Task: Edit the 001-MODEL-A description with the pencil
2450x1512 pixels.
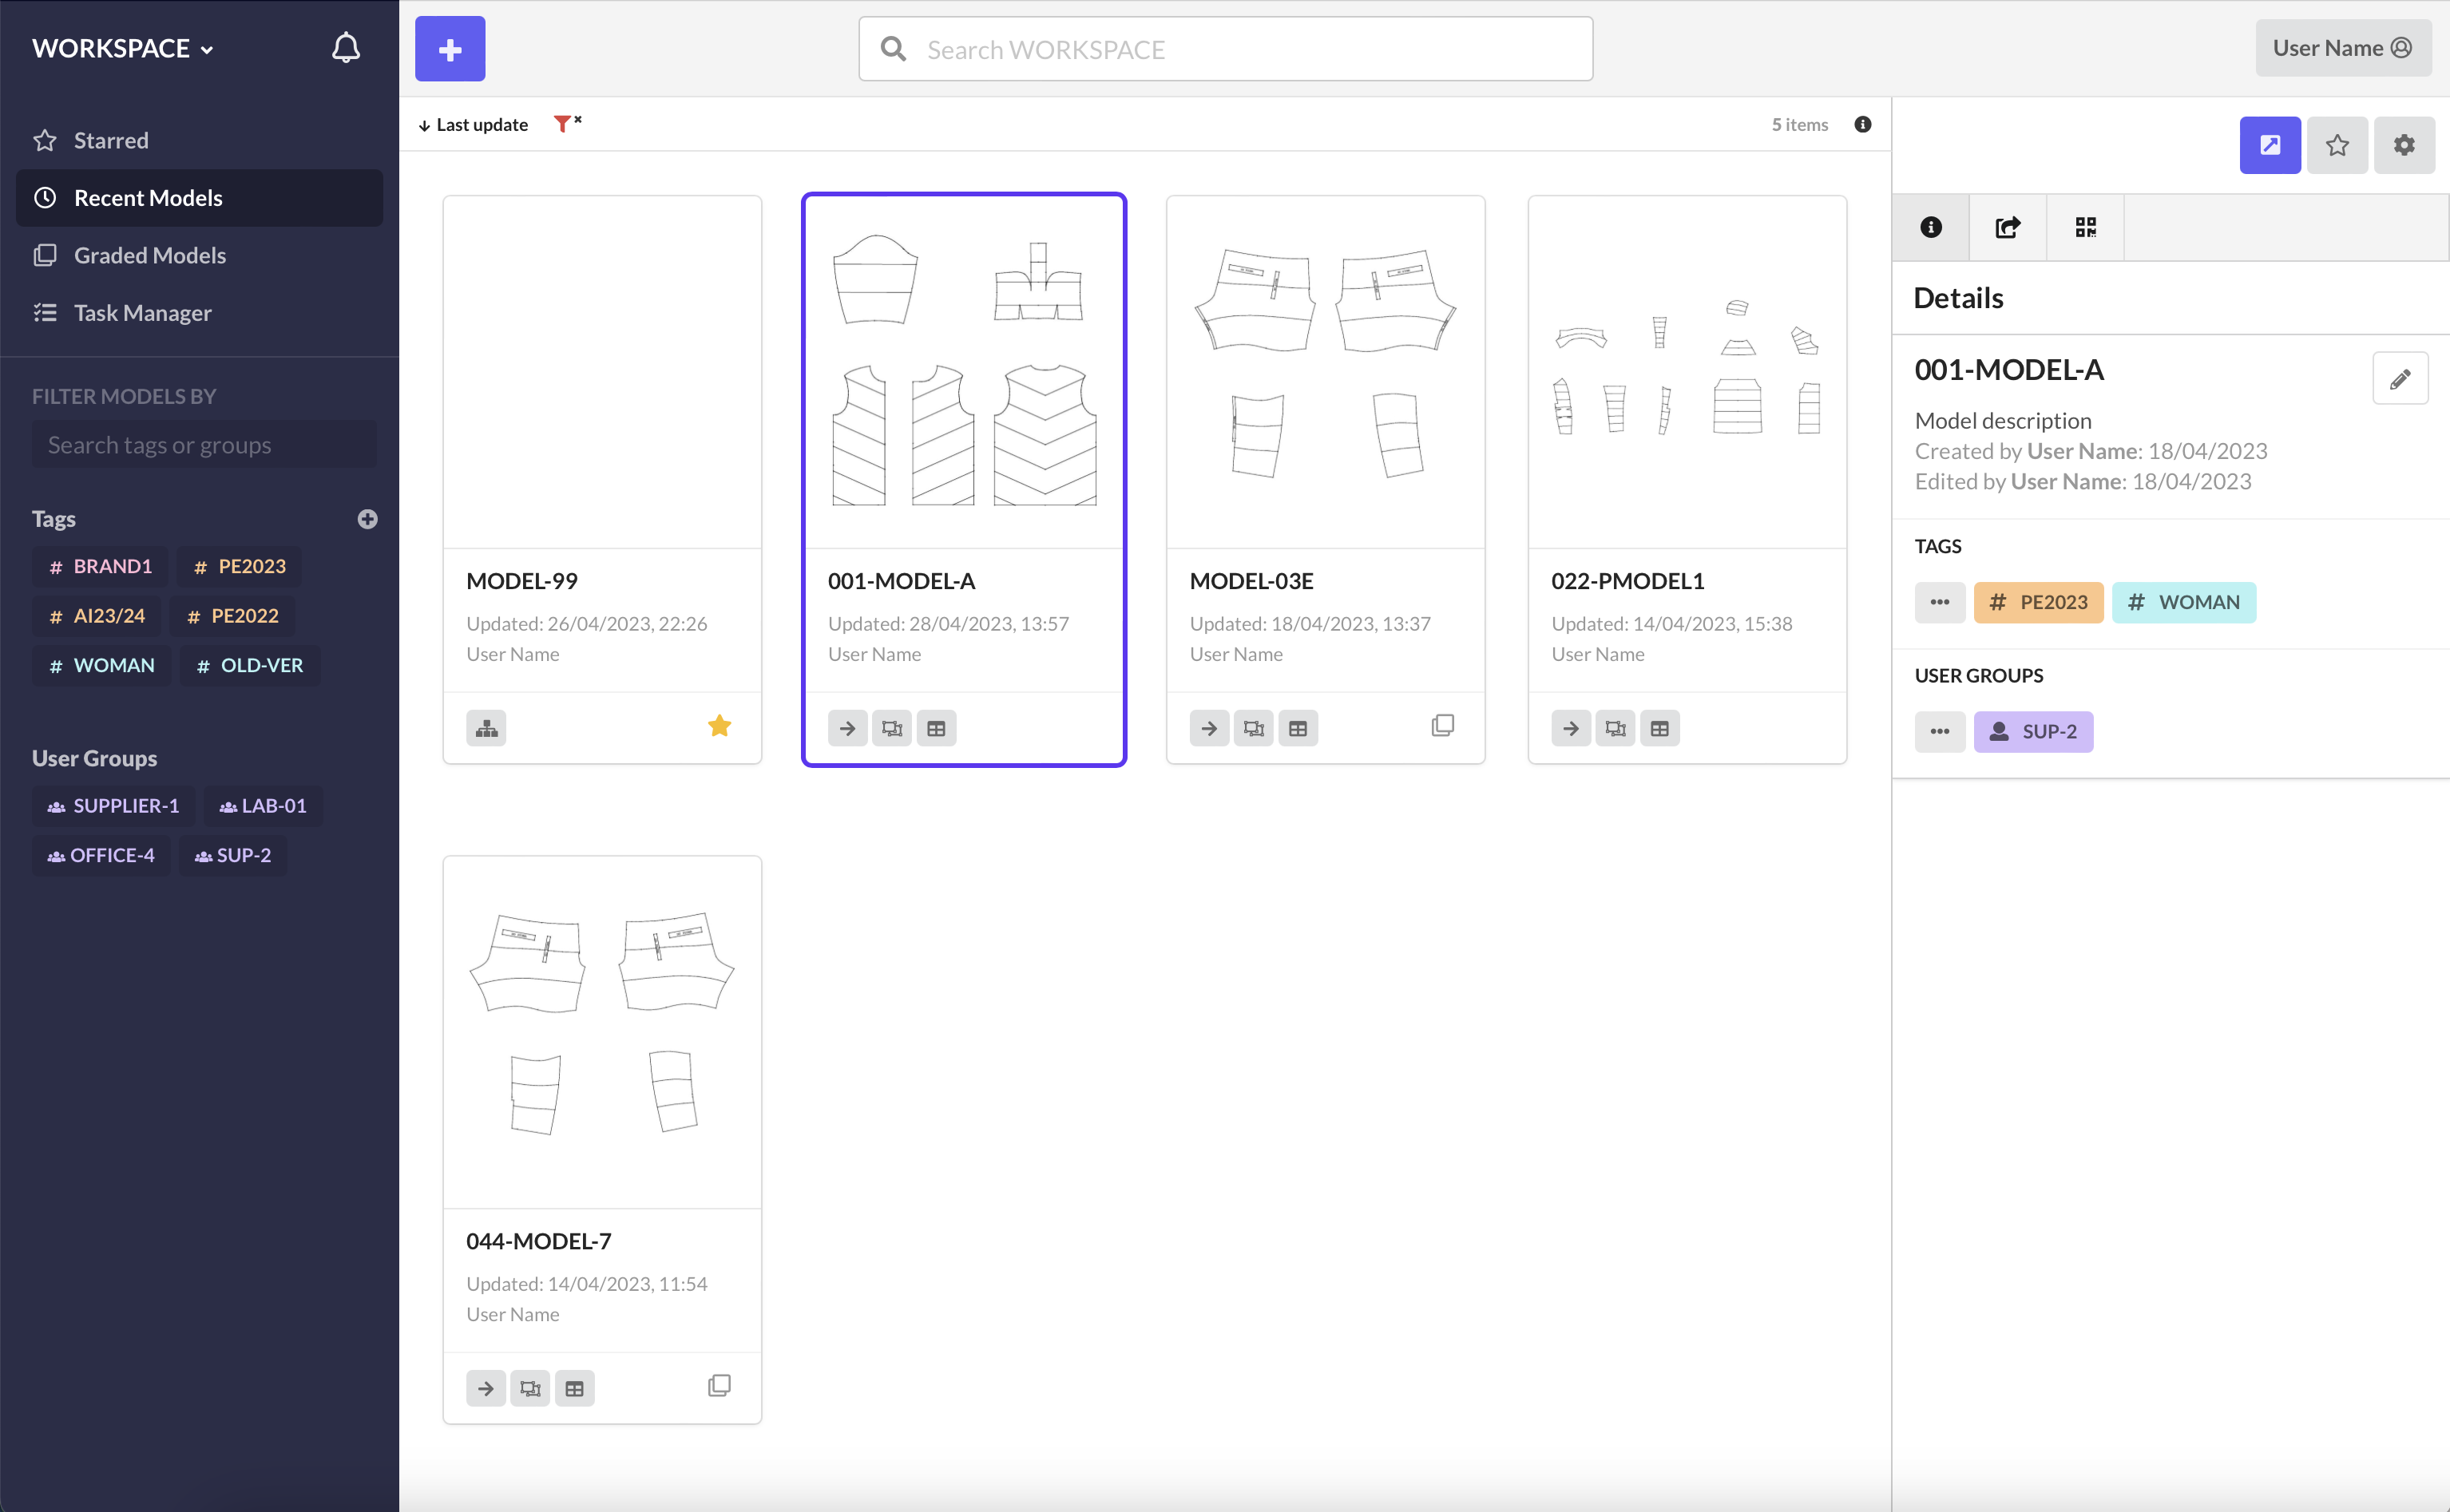Action: click(2401, 378)
